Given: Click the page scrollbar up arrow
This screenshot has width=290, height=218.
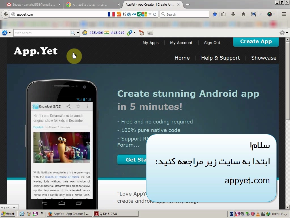Looking at the screenshot, I should [x=288, y=40].
